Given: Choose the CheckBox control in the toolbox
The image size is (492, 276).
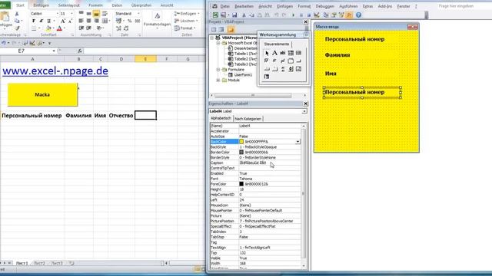Looking at the screenshot, I should click(267, 61).
